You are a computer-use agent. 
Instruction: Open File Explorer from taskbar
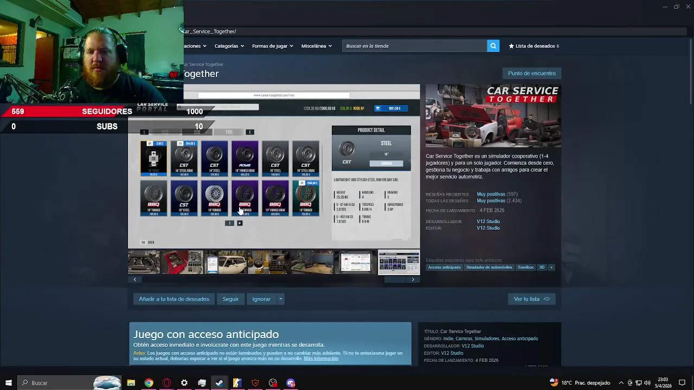point(131,383)
